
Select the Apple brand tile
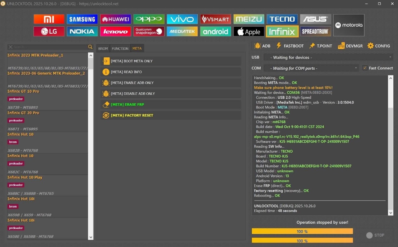click(x=249, y=31)
